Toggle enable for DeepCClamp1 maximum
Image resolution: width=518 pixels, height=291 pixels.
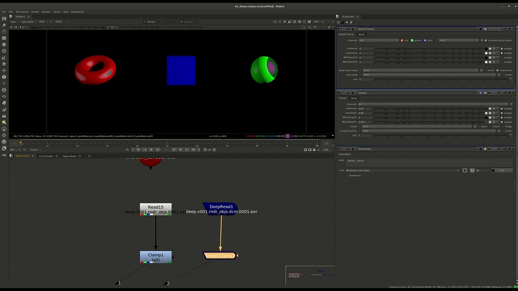[502, 53]
